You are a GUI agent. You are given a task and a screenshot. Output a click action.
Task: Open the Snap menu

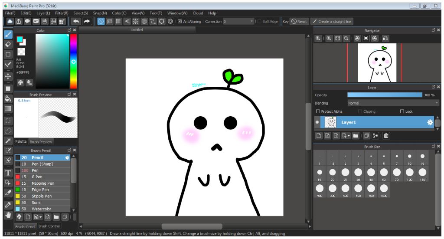[100, 13]
